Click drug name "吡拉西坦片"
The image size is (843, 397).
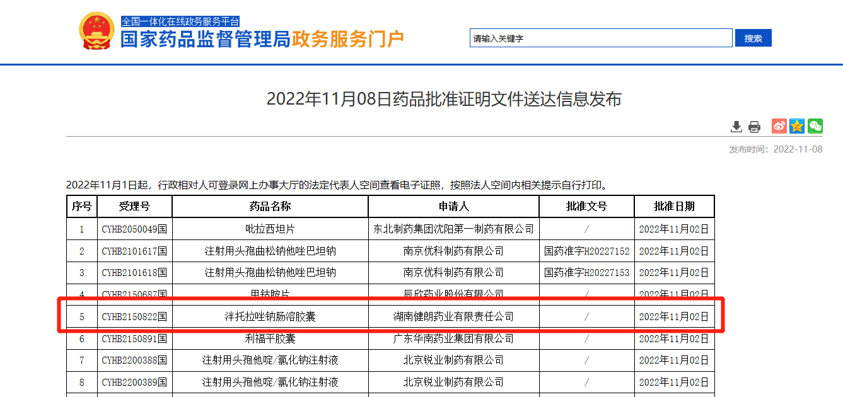tap(270, 229)
